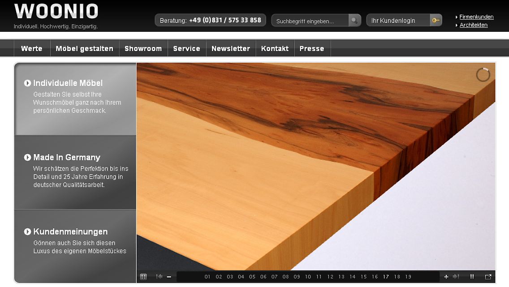
Task: Jump to the first slide
Action: click(159, 277)
